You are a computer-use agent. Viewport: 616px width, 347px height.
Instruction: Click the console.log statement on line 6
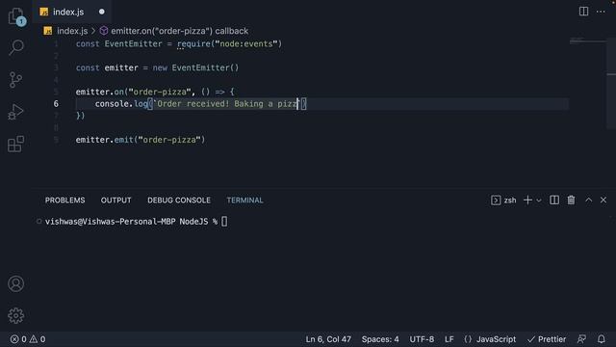point(200,104)
